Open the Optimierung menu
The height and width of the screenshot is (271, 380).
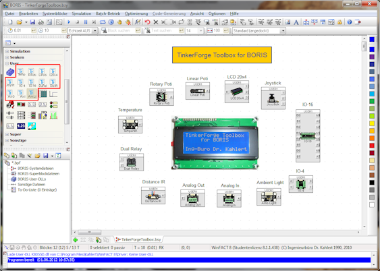click(x=136, y=13)
